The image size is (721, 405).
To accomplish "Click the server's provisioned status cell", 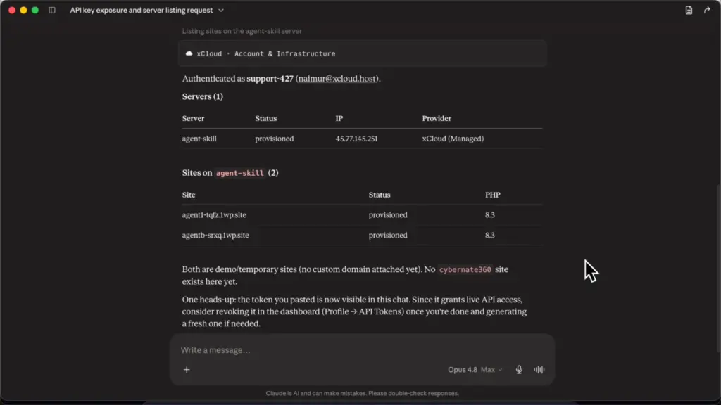I will point(274,139).
